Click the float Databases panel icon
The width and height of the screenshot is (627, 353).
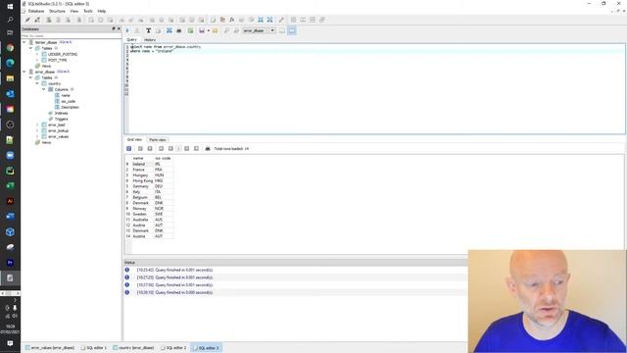(114, 28)
